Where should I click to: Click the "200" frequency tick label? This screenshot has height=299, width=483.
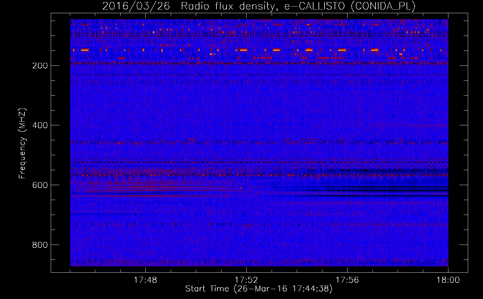coord(40,65)
